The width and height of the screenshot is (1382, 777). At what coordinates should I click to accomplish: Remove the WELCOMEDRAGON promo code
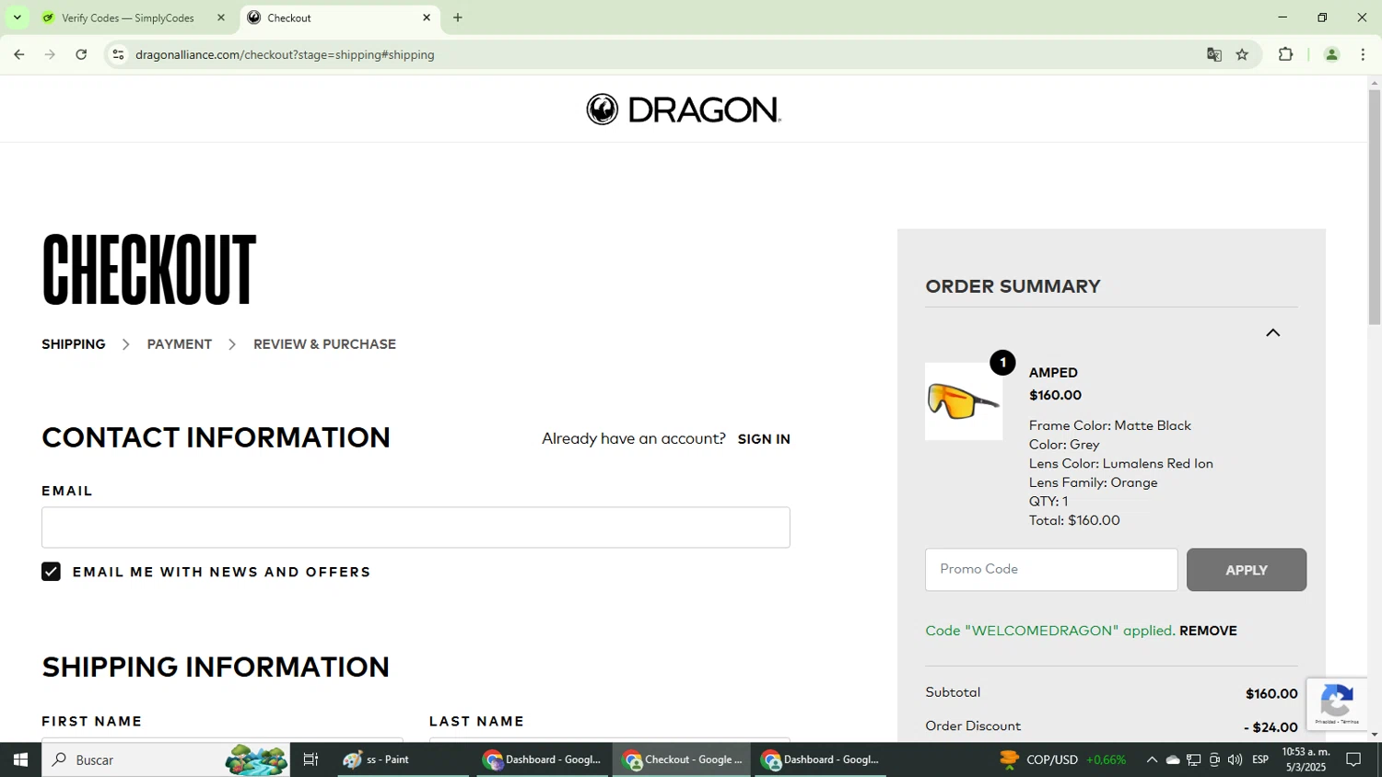1208,631
